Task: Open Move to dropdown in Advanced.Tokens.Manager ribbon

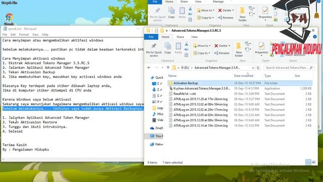Action: 202,45
